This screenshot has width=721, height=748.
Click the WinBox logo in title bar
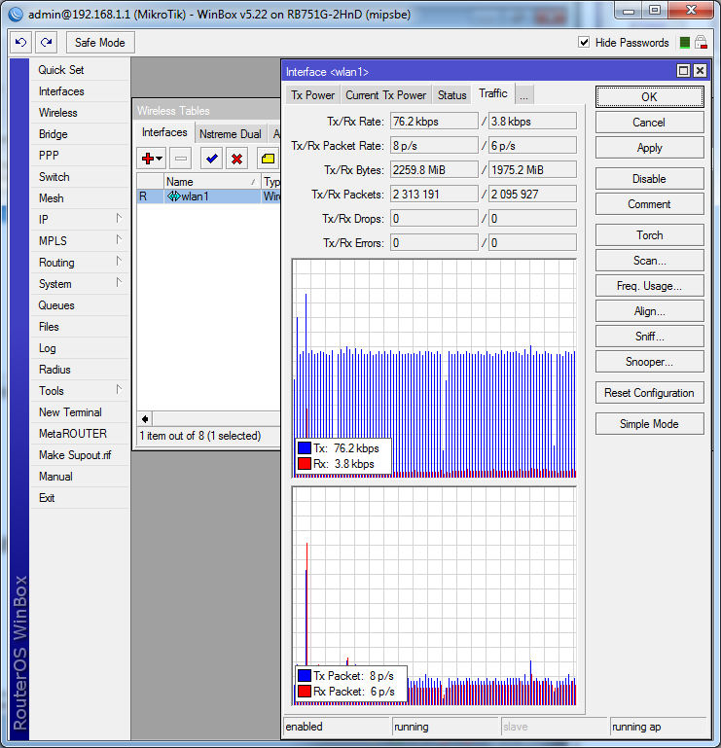point(16,15)
